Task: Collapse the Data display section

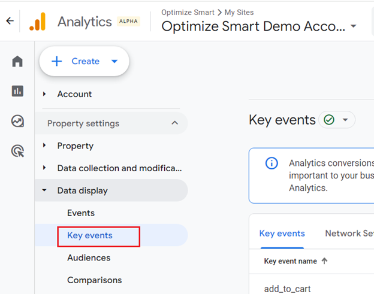Action: point(44,190)
